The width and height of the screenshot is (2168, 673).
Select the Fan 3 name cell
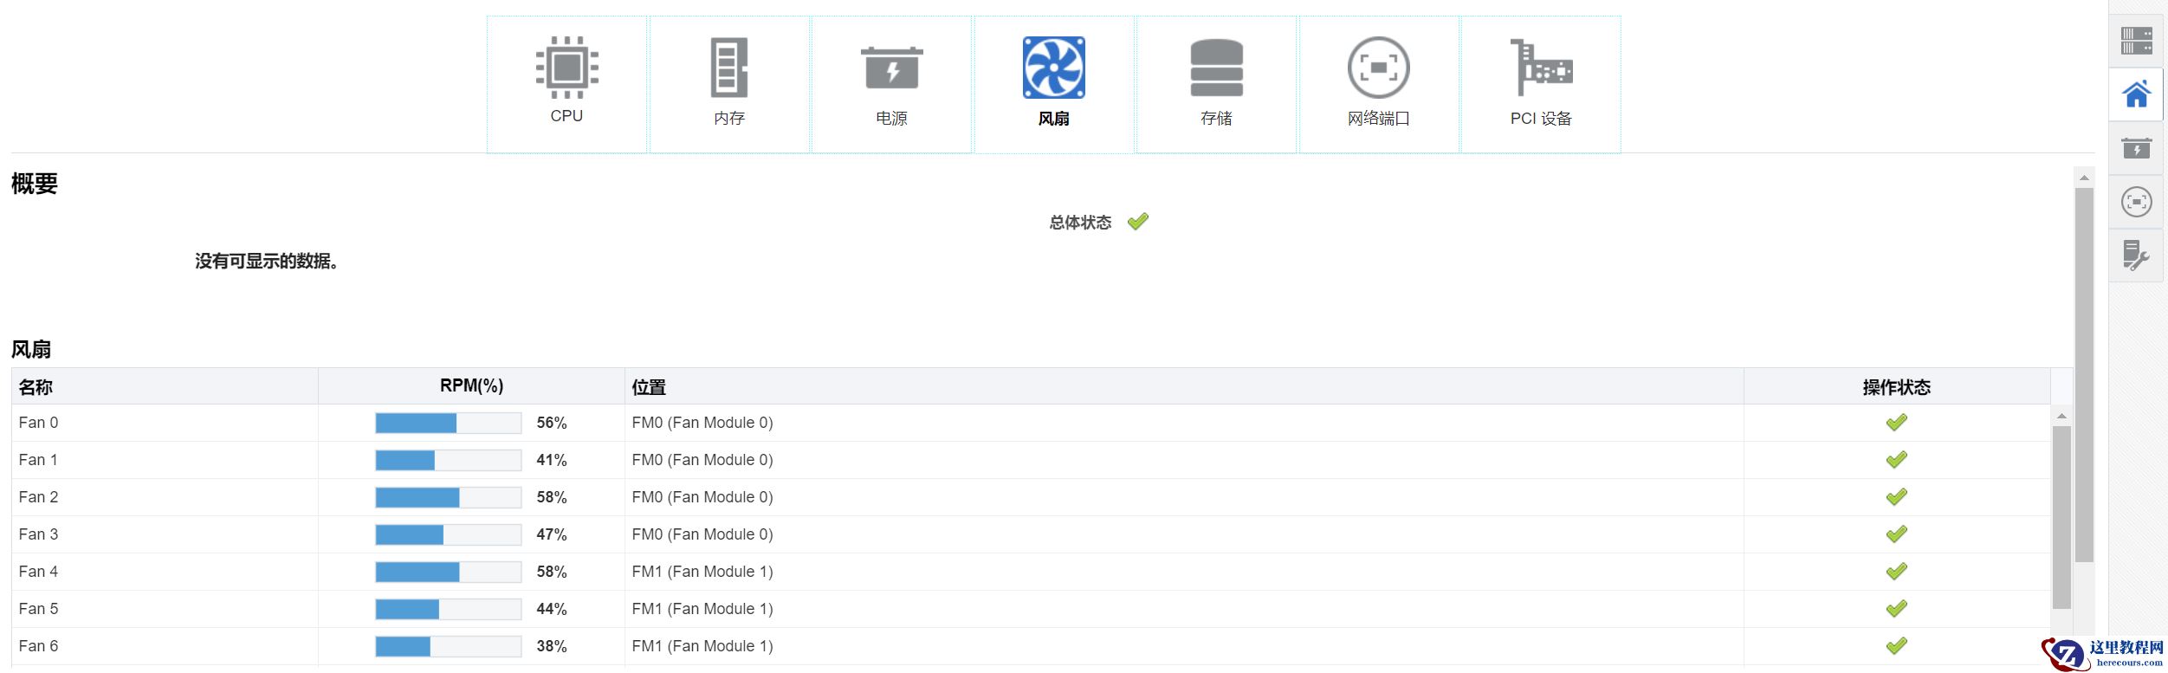(x=165, y=534)
